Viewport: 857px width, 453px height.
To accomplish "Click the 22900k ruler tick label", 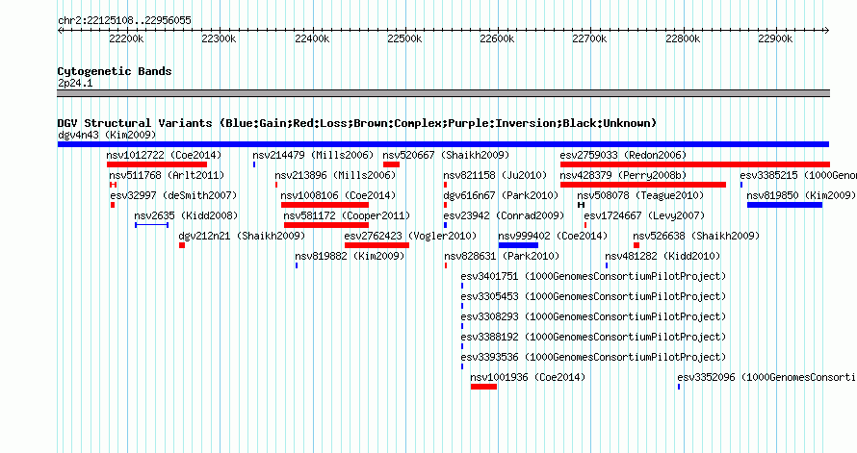I will click(775, 38).
